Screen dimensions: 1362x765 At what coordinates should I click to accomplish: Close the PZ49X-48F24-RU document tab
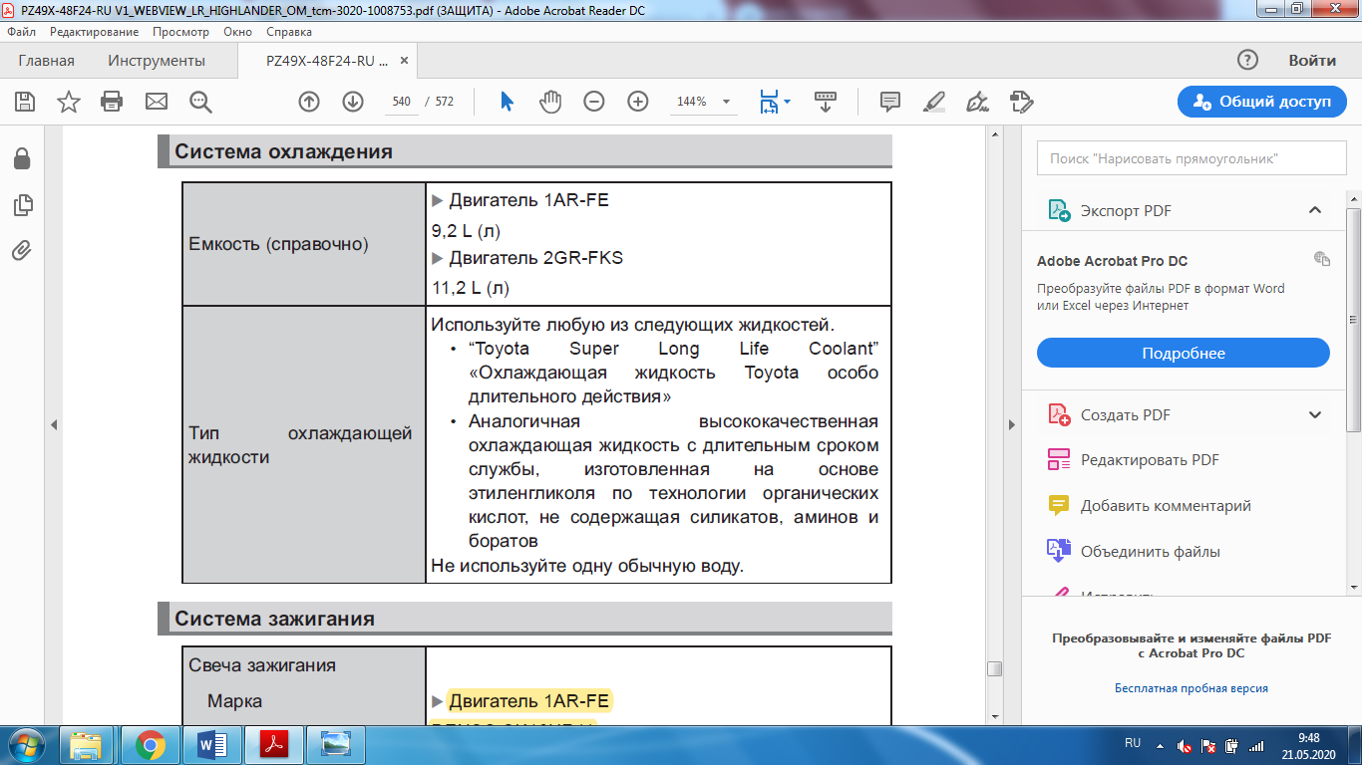point(404,61)
